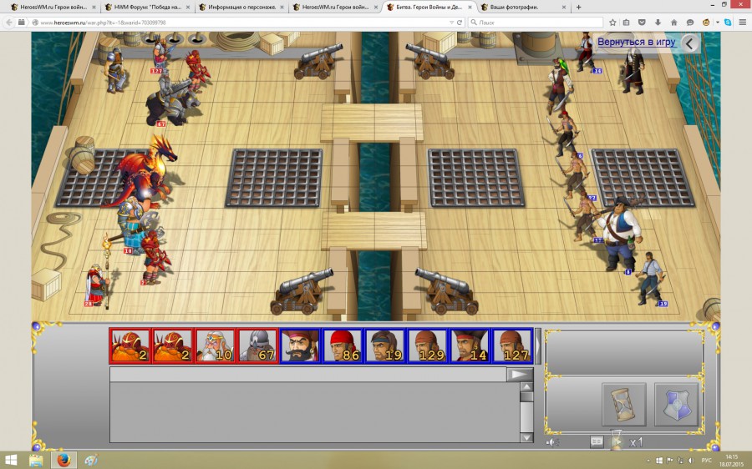Click the orange face extension icon
The height and width of the screenshot is (469, 752).
pyautogui.click(x=706, y=23)
